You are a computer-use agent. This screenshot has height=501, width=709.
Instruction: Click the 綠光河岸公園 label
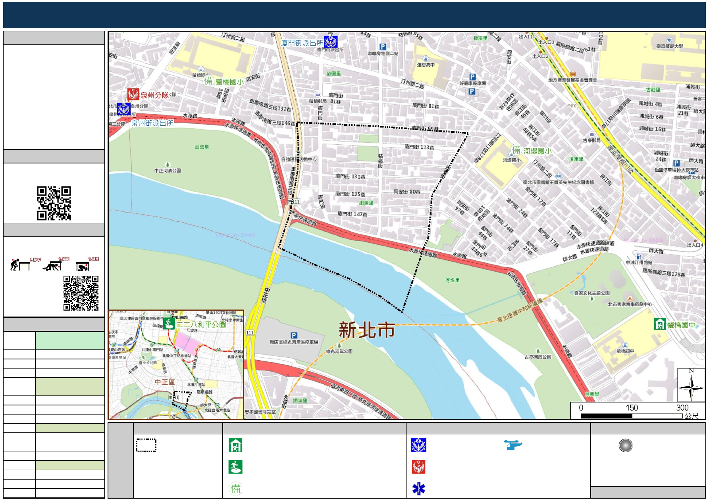(339, 351)
